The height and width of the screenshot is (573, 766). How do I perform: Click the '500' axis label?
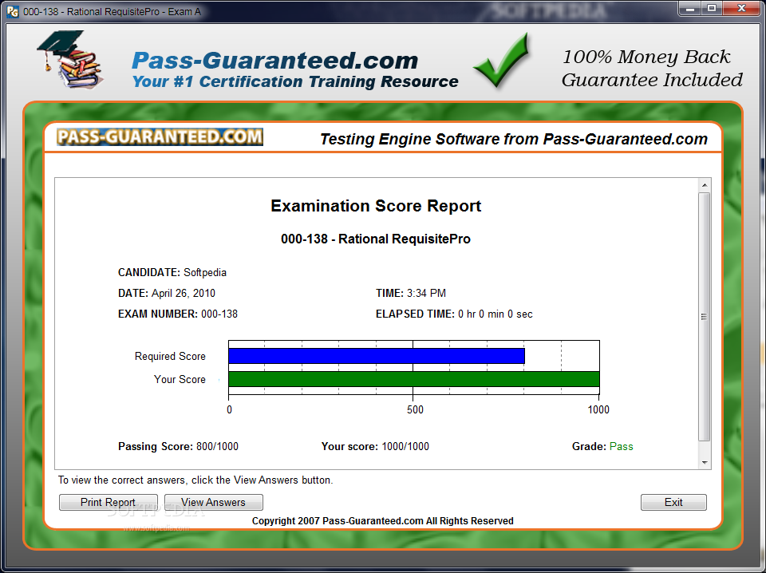point(415,410)
